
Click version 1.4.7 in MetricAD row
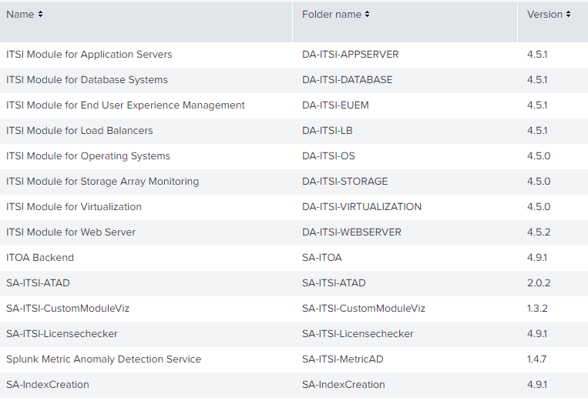click(536, 359)
